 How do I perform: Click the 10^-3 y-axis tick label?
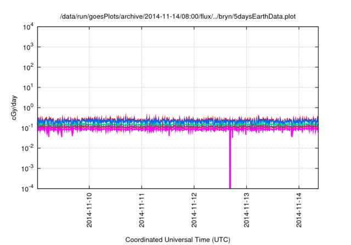tap(27, 168)
